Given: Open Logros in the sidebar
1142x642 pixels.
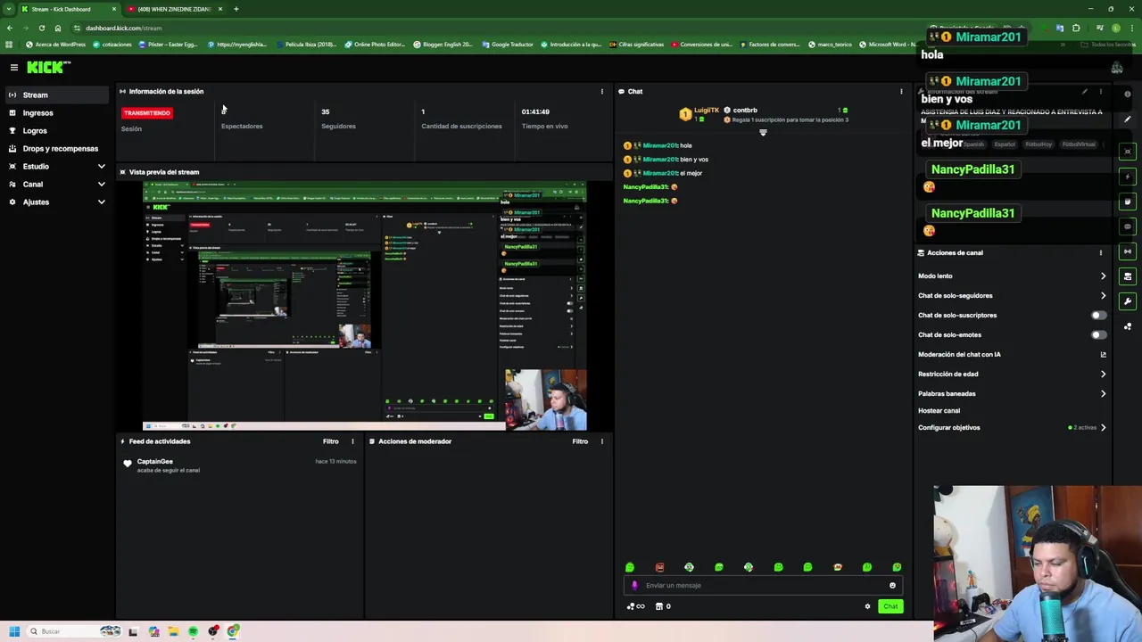Looking at the screenshot, I should (x=57, y=131).
